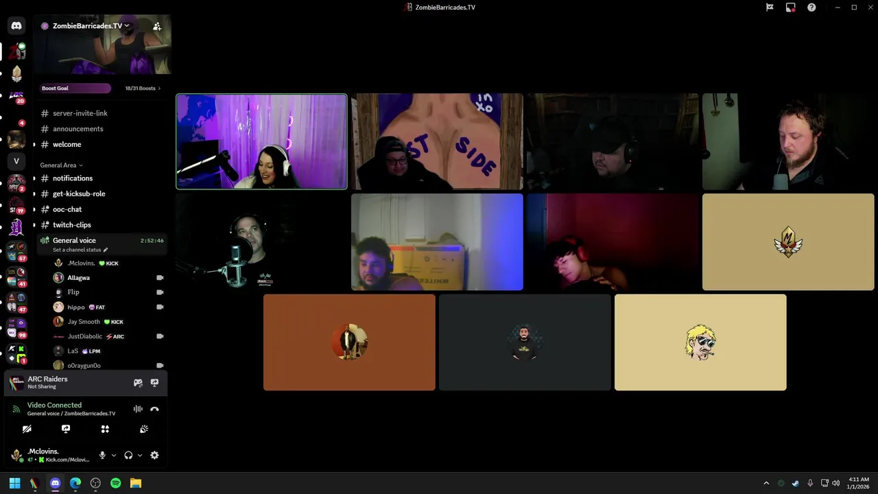Viewport: 878px width, 494px height.
Task: Open User Settings gear
Action: [x=154, y=455]
